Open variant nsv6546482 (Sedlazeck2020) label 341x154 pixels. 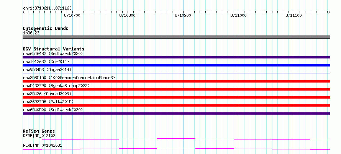[x=53, y=53]
